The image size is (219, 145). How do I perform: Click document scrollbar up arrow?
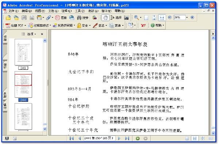point(213,38)
